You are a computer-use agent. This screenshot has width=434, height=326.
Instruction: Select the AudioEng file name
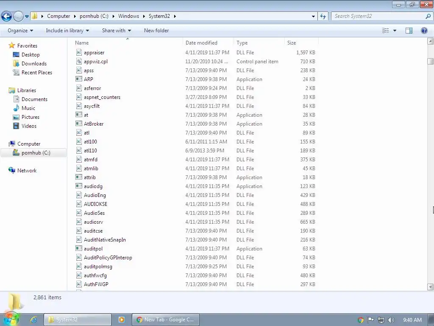click(95, 195)
